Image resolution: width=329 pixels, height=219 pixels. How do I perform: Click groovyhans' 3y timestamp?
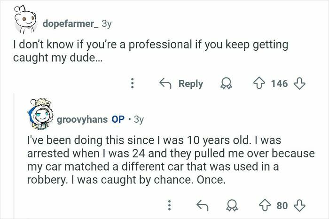[x=139, y=119]
